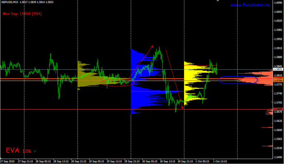Click the 30 Sep 21:15 time label

pyautogui.click(x=185, y=161)
